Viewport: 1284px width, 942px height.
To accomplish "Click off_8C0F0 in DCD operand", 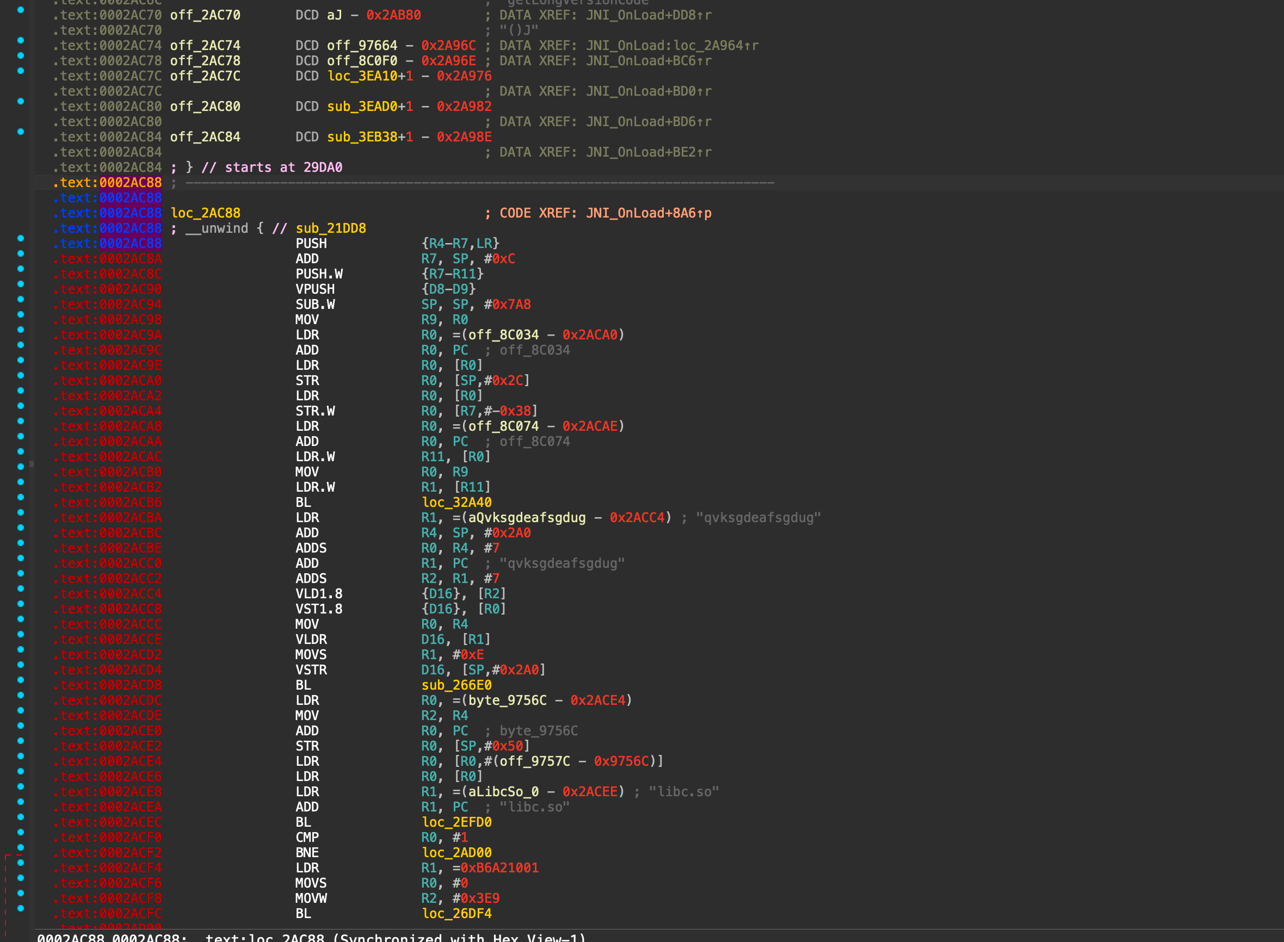I will (x=362, y=61).
